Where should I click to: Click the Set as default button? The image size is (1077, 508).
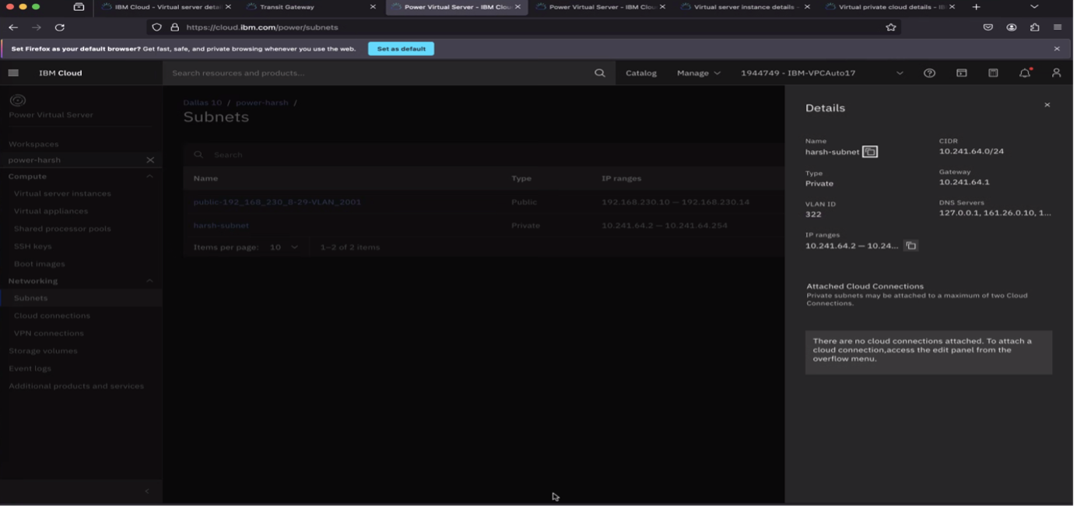[x=401, y=48]
